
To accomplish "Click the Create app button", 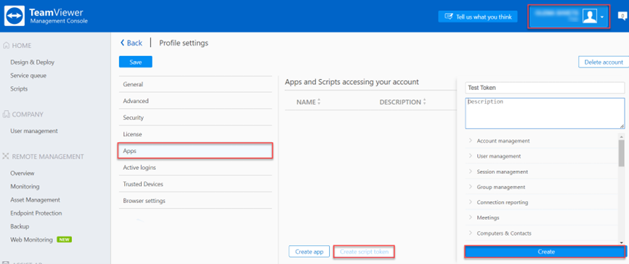I will (x=309, y=252).
